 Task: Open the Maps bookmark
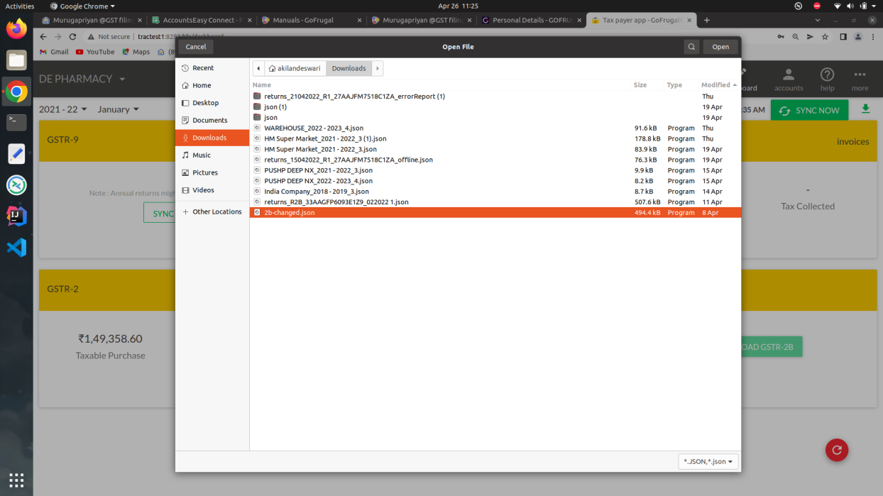[x=136, y=52]
